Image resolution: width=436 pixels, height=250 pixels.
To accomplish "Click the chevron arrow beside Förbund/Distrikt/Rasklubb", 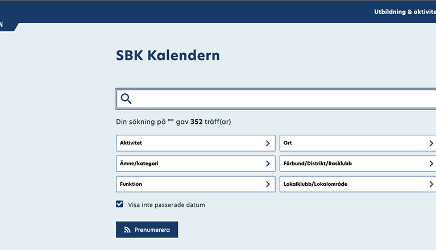I will coord(431,164).
